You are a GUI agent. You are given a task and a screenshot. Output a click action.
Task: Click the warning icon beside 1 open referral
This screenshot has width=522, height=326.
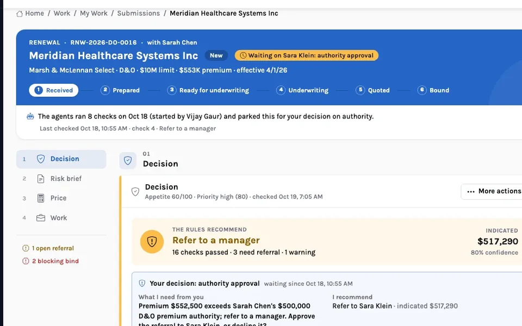(26, 248)
